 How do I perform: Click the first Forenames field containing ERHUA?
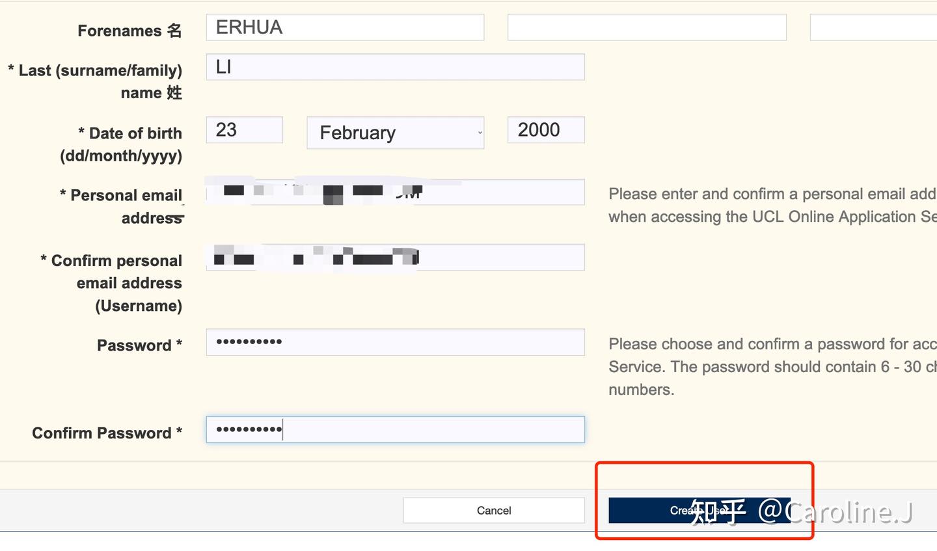345,27
